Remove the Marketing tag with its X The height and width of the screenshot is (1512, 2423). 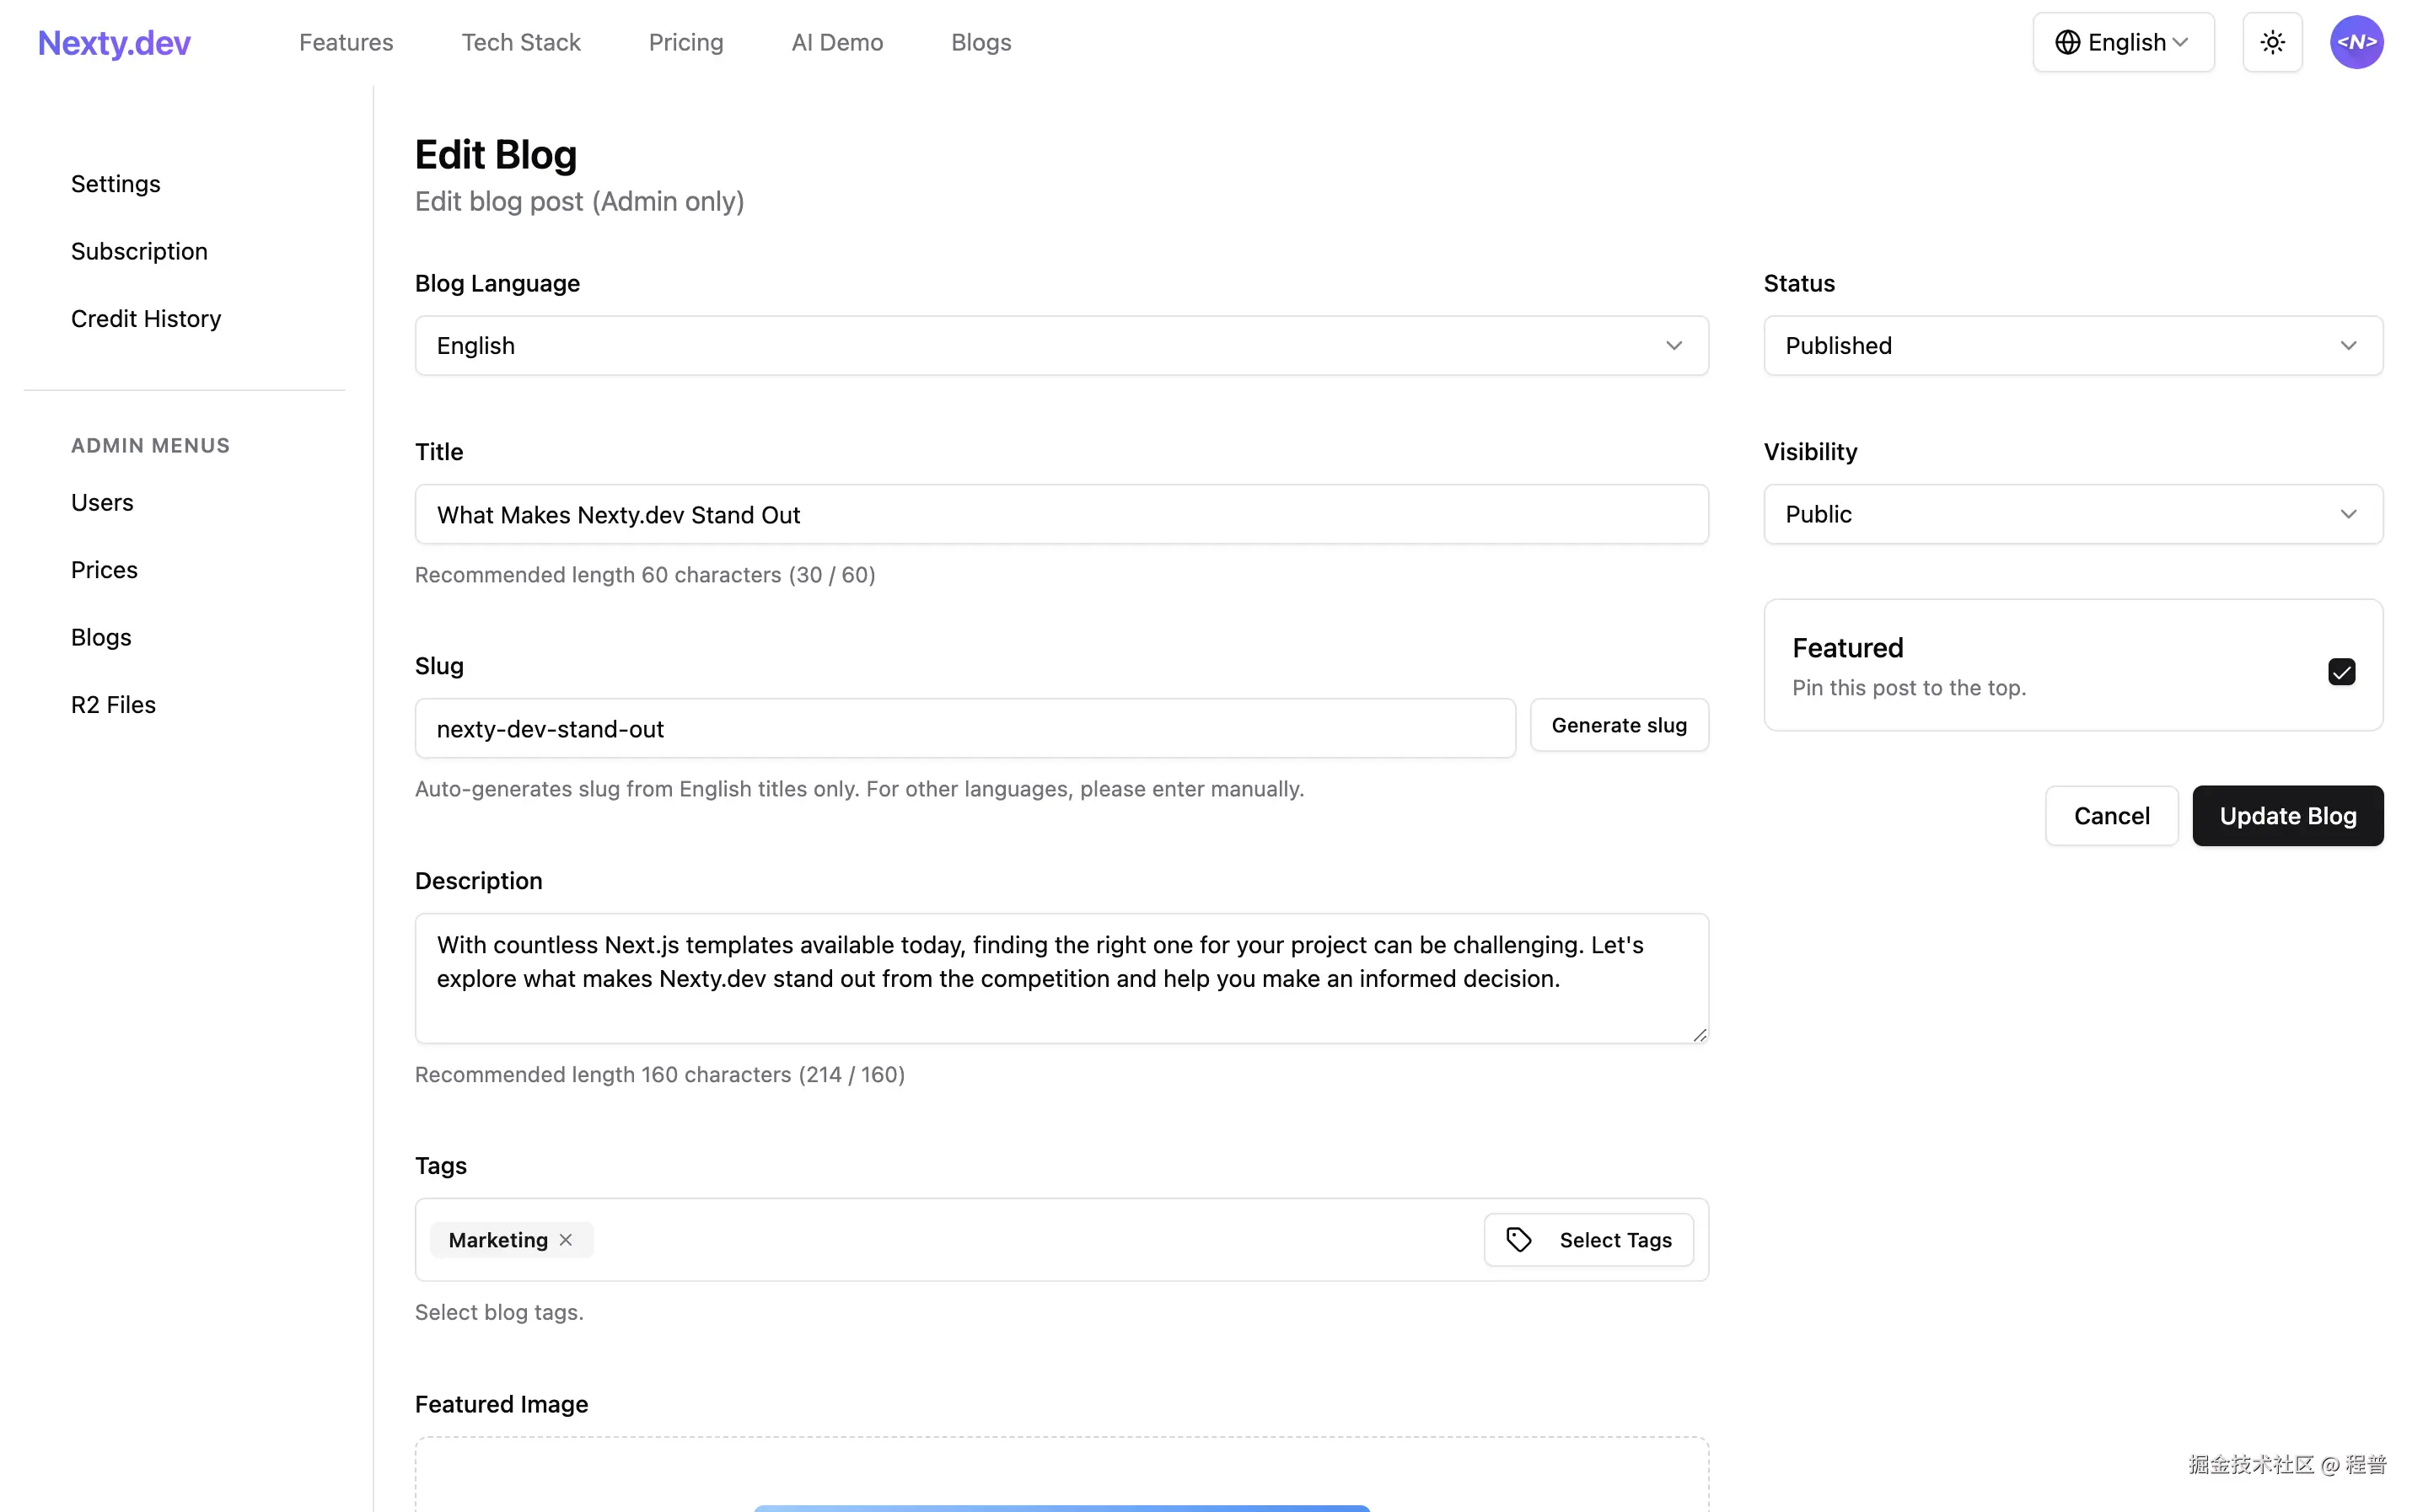tap(566, 1240)
